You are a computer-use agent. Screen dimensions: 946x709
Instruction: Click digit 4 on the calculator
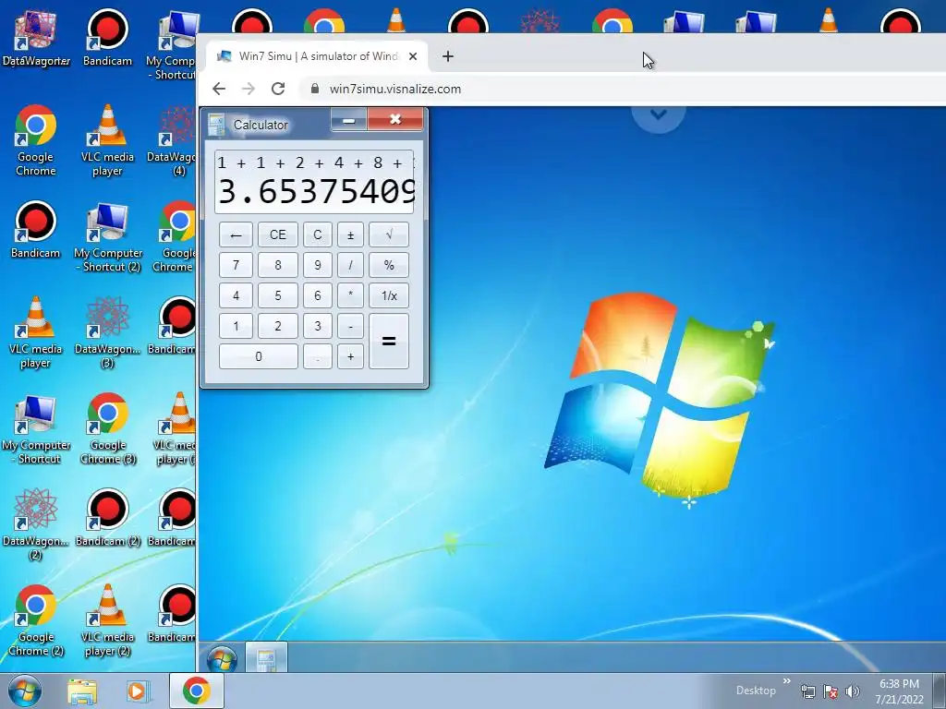pyautogui.click(x=236, y=295)
